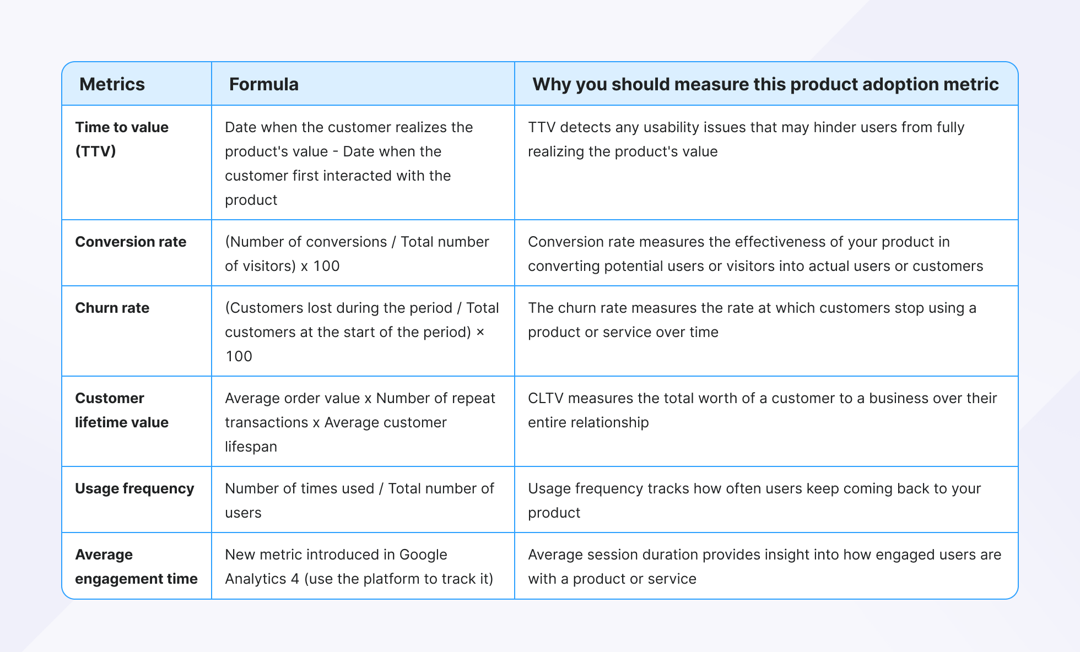Click the CLTV total worth description
The image size is (1080, 652).
click(763, 410)
